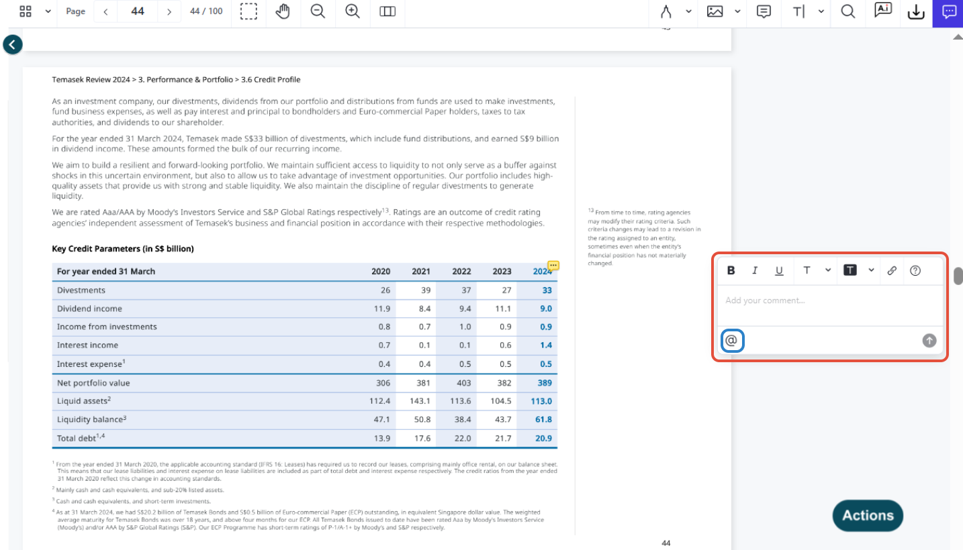Switch to two-page spread view
Screen dimensions: 963x550
[387, 11]
